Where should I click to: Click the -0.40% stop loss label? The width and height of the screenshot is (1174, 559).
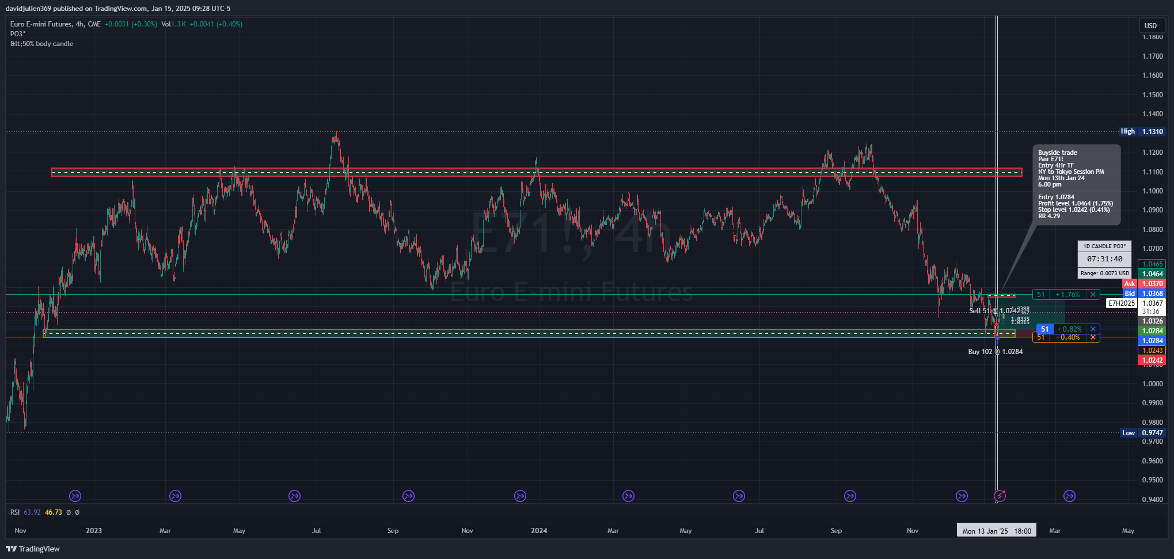[1067, 338]
